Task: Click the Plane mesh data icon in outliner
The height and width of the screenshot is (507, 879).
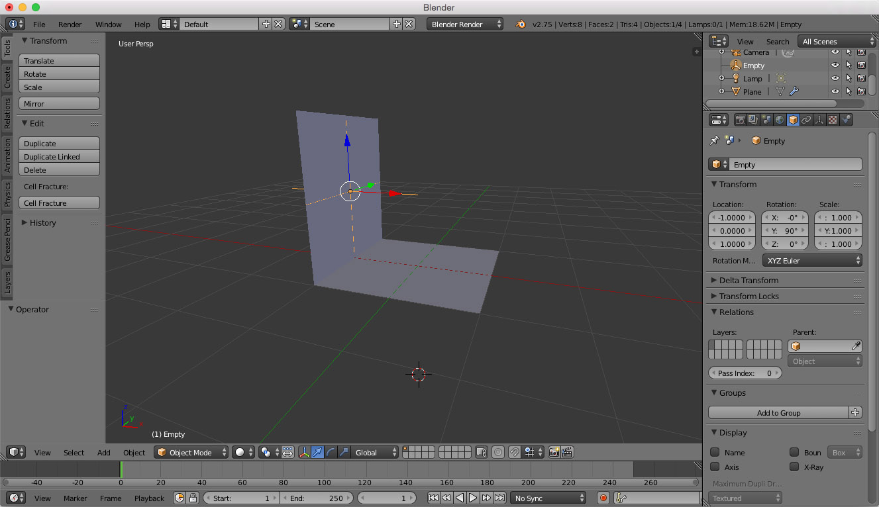Action: pos(780,91)
